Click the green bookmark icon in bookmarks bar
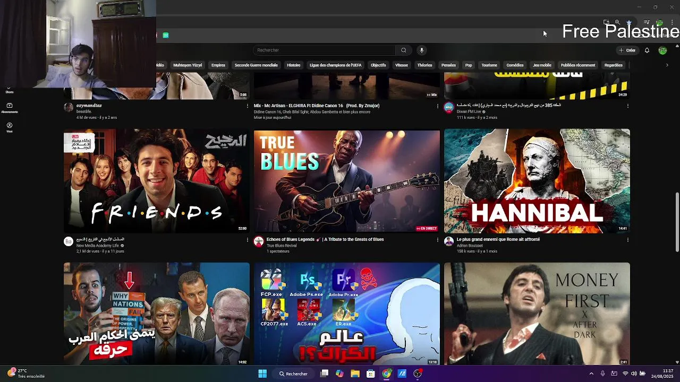 [166, 35]
